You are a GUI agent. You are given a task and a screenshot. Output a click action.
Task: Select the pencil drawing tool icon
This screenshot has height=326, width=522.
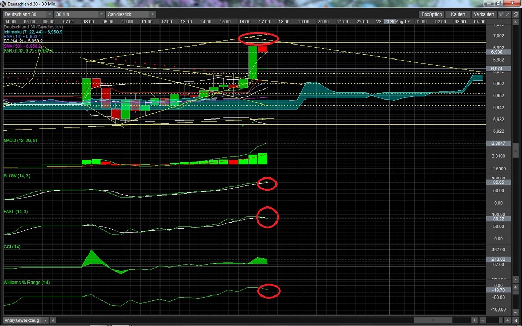click(x=508, y=14)
